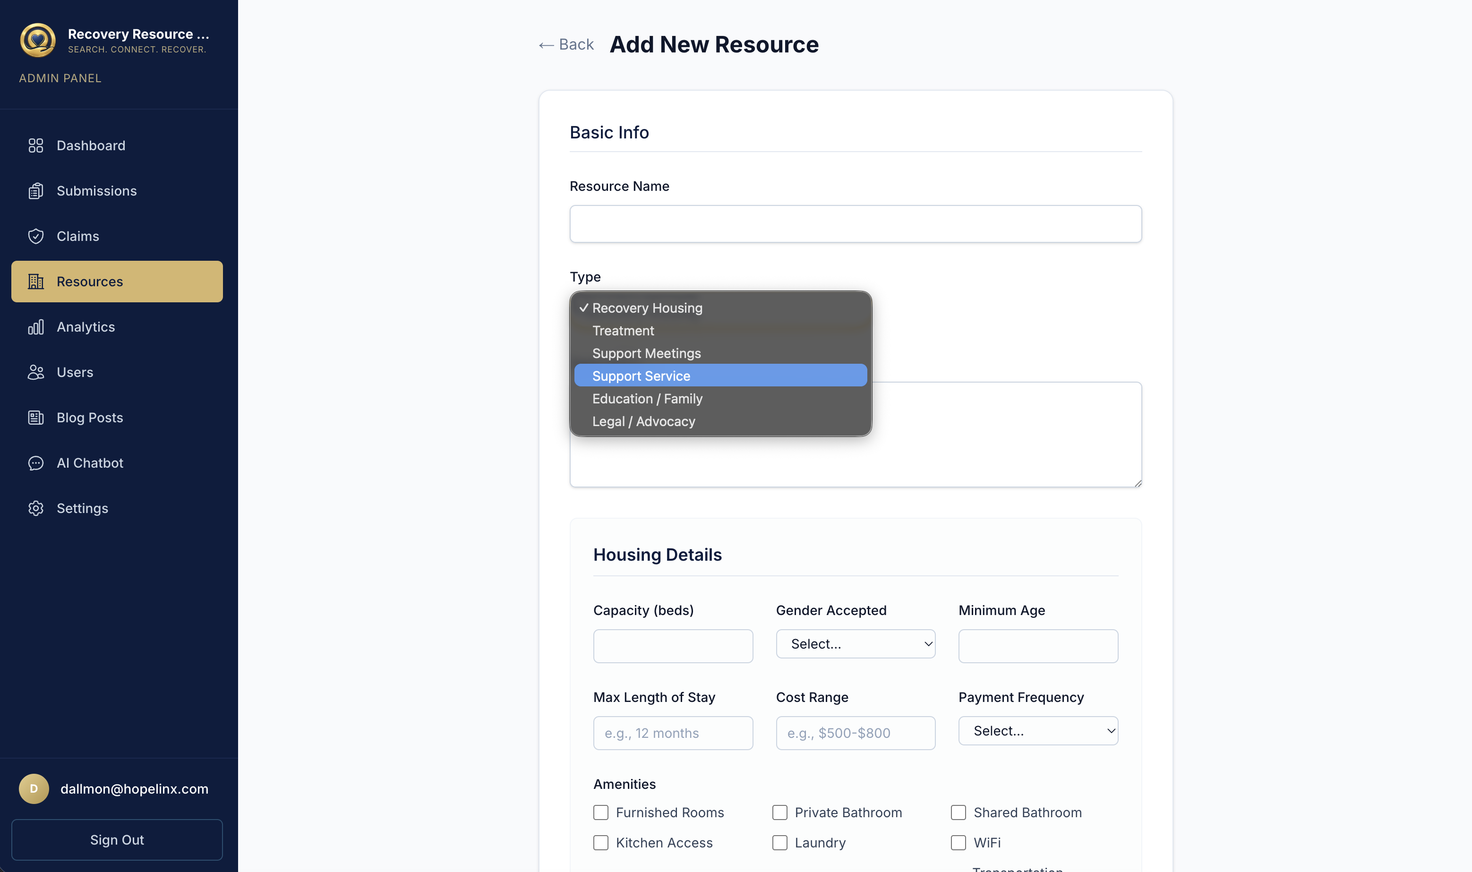Enable the Private Bathroom checkbox
The height and width of the screenshot is (872, 1472).
coord(780,812)
